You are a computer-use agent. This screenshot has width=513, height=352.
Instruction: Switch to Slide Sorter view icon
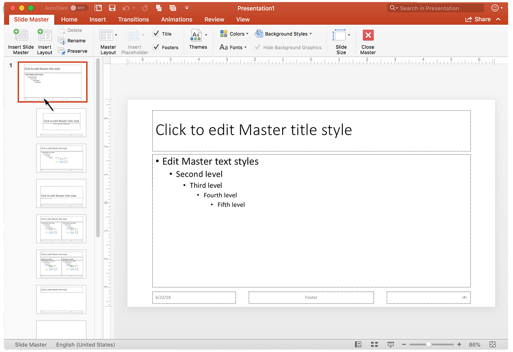tap(374, 345)
